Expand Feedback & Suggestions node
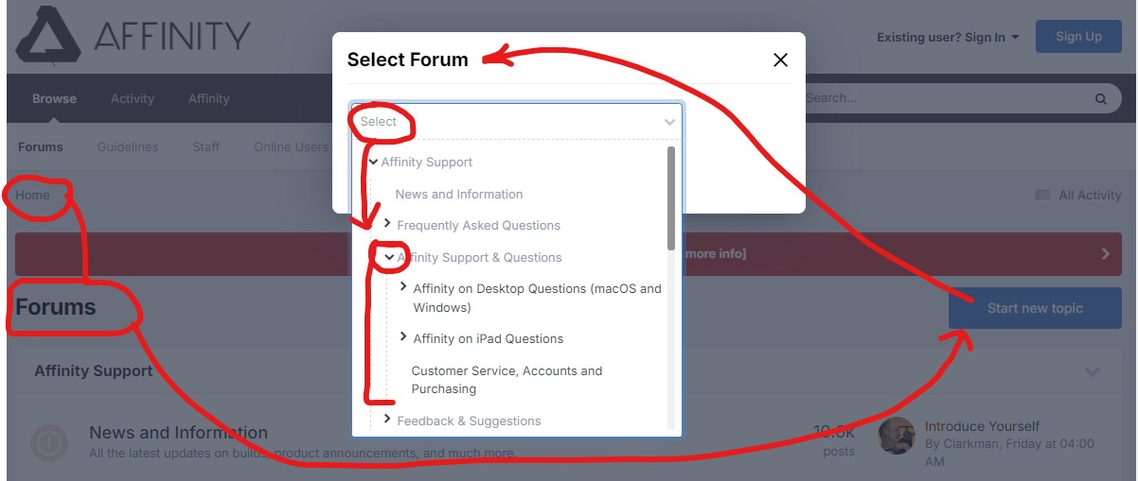 coord(387,420)
